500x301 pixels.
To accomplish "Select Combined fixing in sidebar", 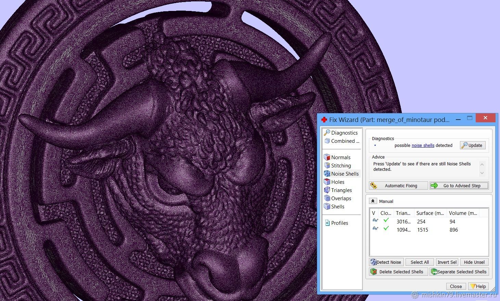I will (x=345, y=141).
